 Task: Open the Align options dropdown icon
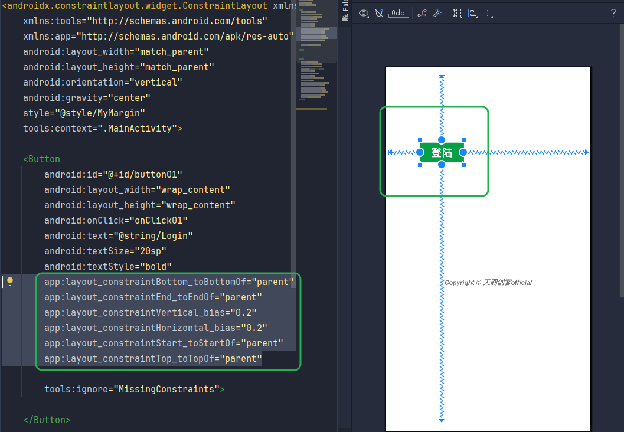click(472, 13)
